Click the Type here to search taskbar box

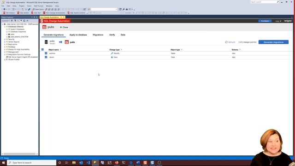tap(32, 163)
